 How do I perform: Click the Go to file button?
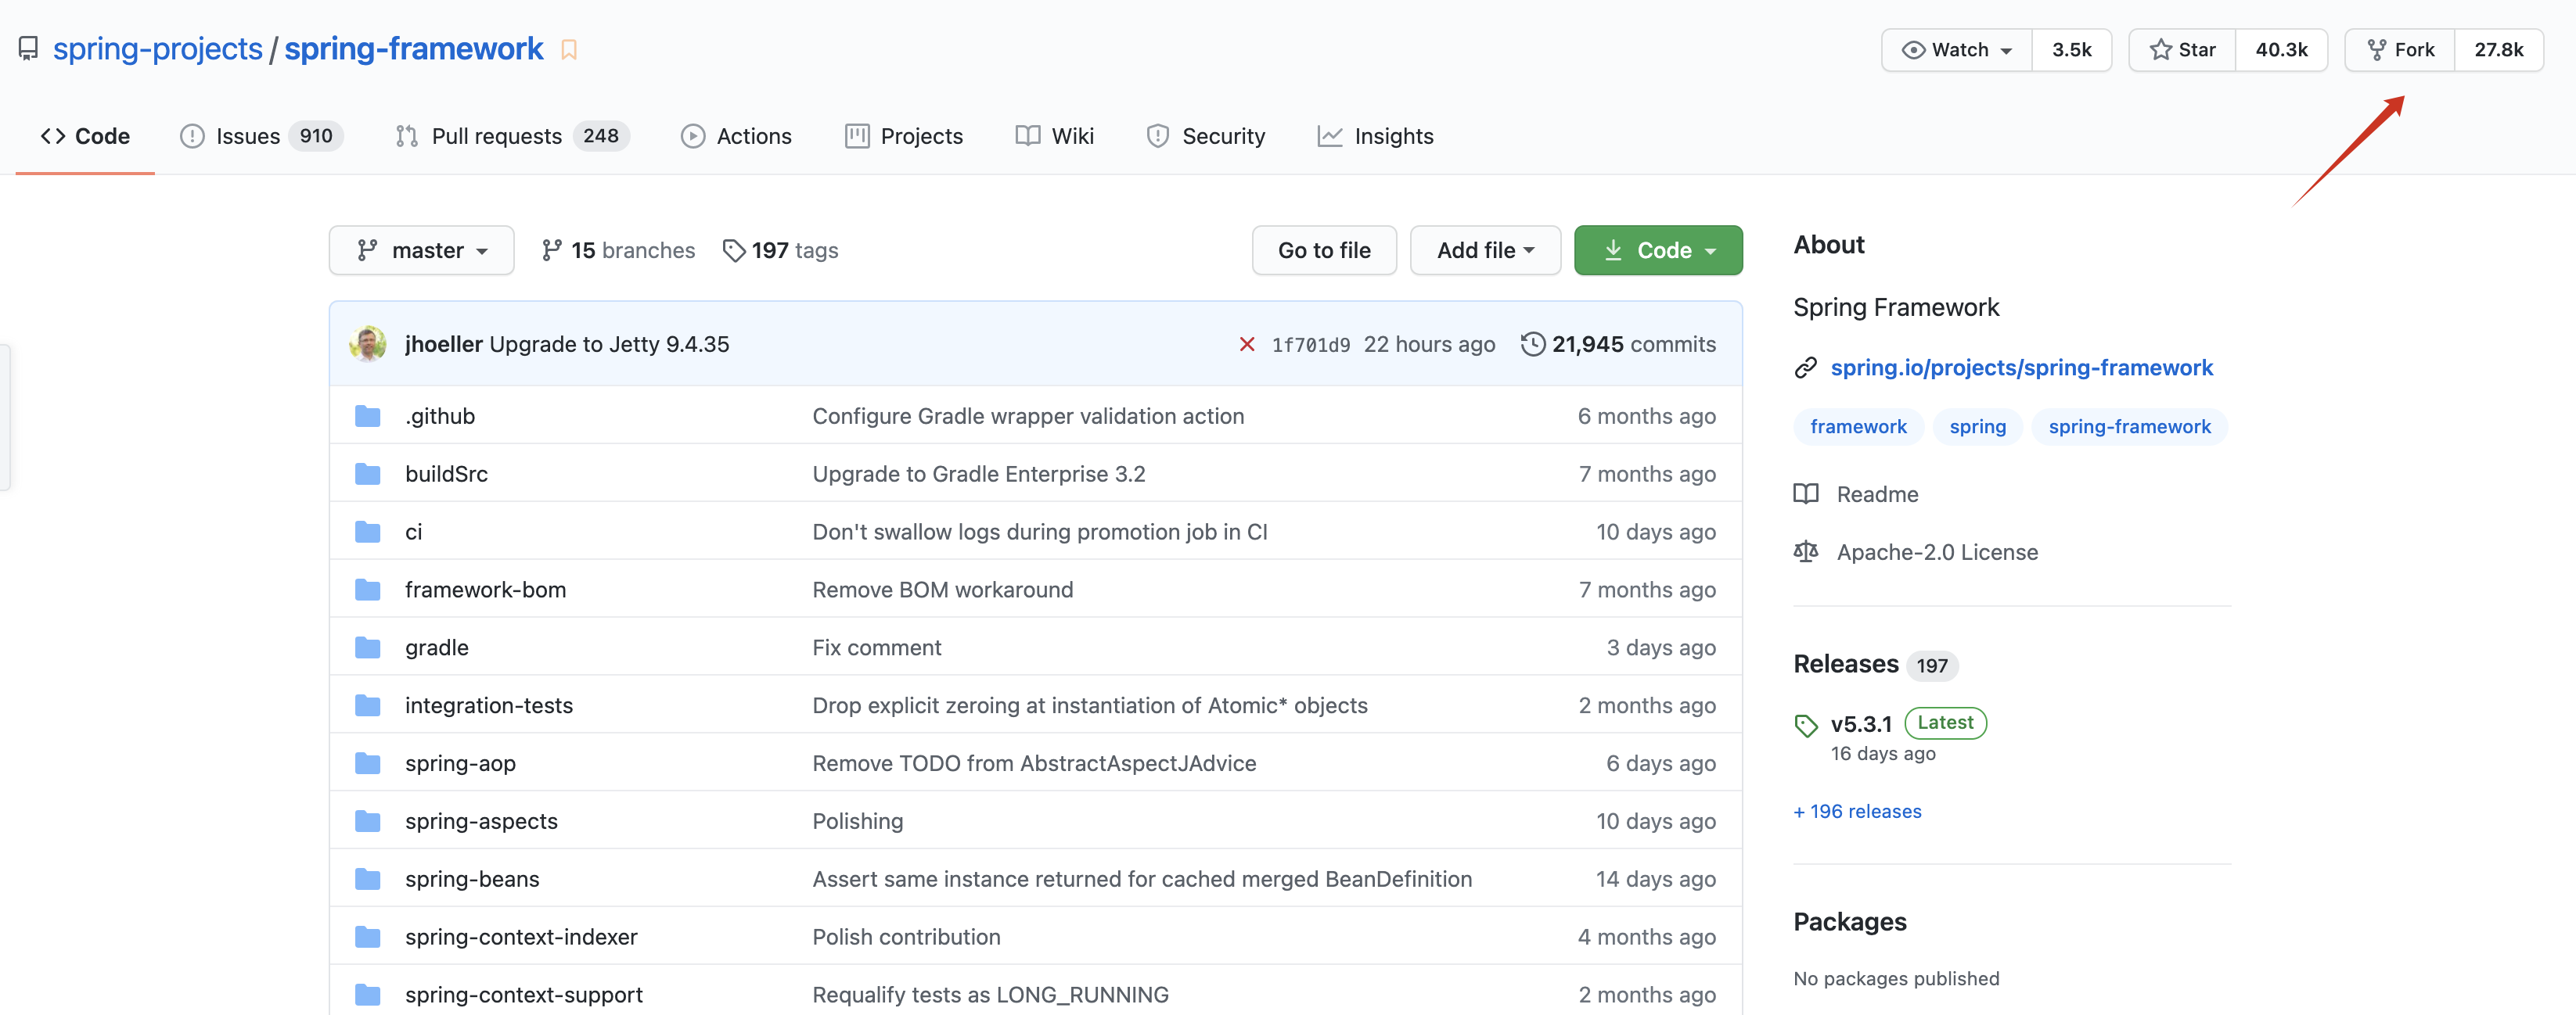1324,251
